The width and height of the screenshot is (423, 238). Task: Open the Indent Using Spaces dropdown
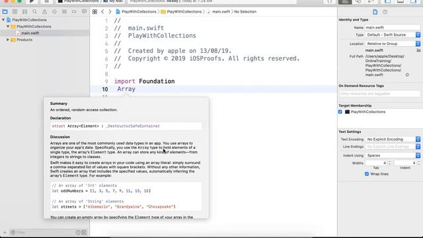point(393,155)
